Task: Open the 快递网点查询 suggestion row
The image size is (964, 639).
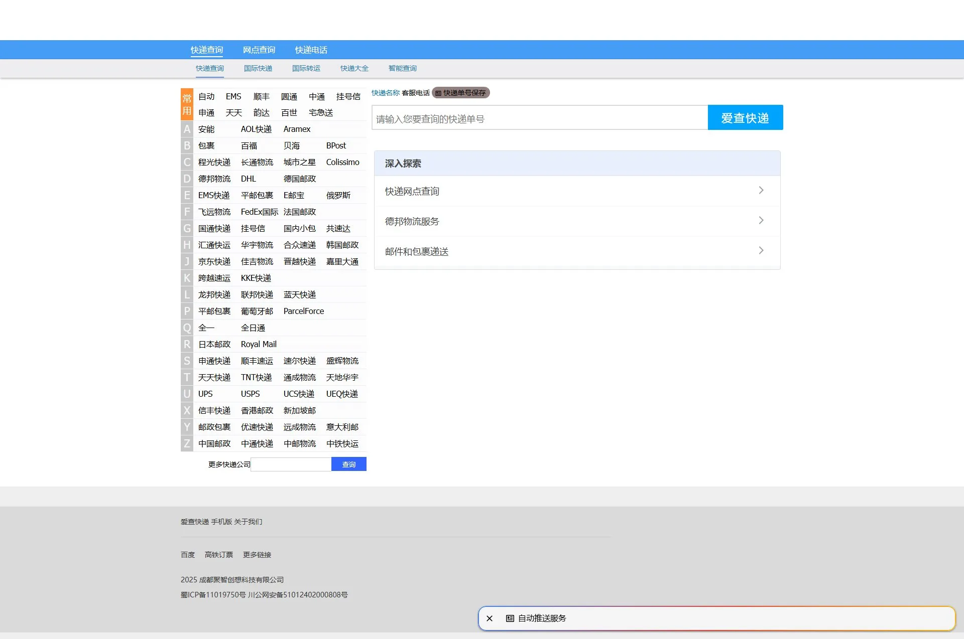Action: [x=577, y=191]
